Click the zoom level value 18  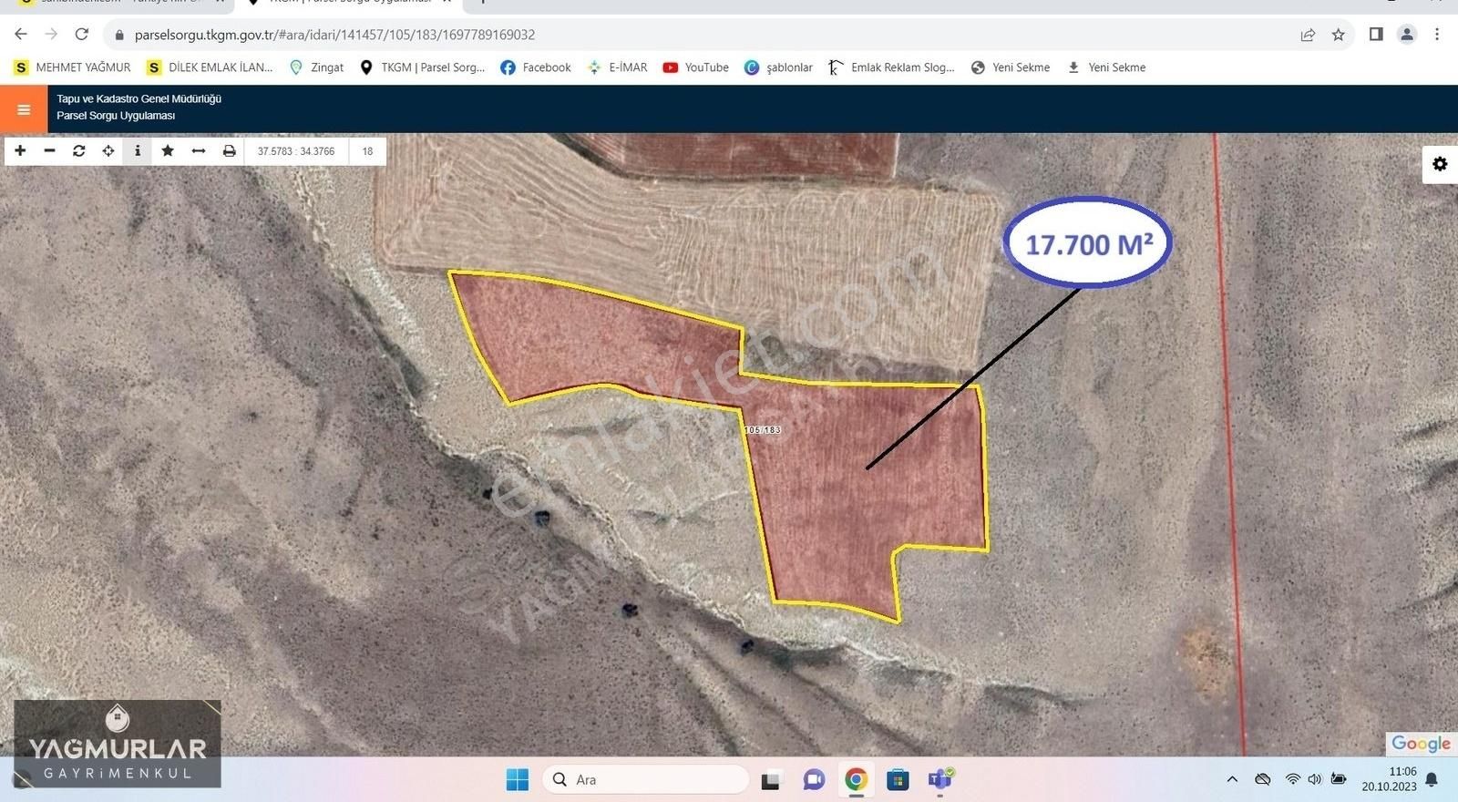[x=367, y=151]
